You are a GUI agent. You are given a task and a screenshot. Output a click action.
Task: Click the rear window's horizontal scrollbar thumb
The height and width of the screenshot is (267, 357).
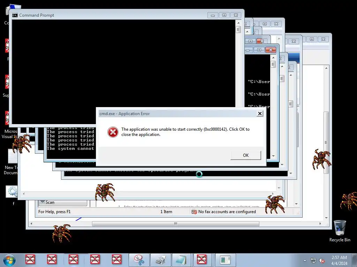point(176,224)
